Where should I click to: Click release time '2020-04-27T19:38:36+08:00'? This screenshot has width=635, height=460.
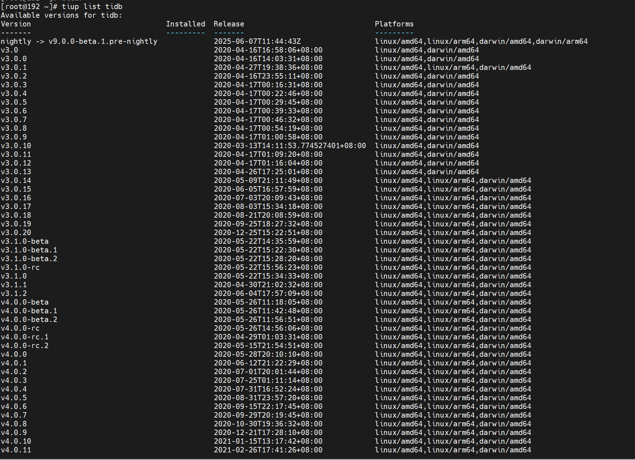(x=268, y=67)
